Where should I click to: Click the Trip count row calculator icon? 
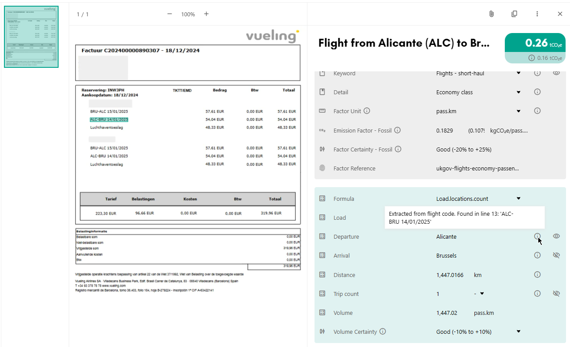pyautogui.click(x=322, y=294)
